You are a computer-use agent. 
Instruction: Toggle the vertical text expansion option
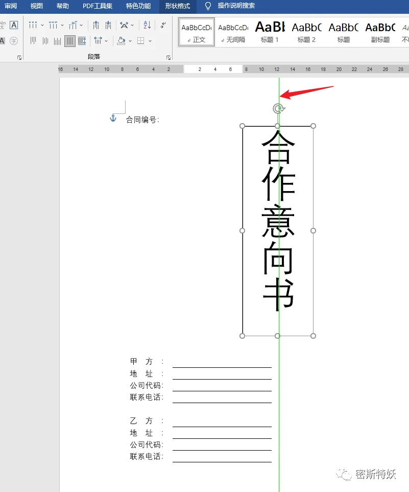[x=98, y=40]
